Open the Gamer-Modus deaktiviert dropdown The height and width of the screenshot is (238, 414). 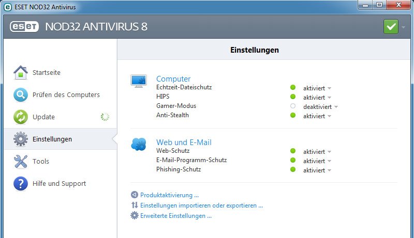320,107
